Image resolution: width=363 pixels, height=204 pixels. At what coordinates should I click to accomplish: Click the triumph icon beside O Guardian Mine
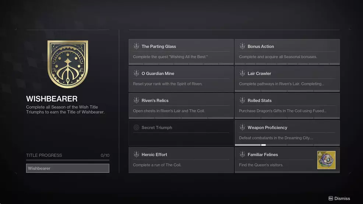coord(136,74)
